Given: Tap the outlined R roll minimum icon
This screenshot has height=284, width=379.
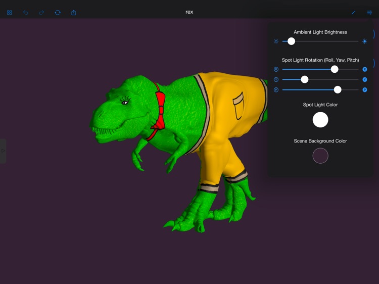Looking at the screenshot, I should click(x=276, y=69).
